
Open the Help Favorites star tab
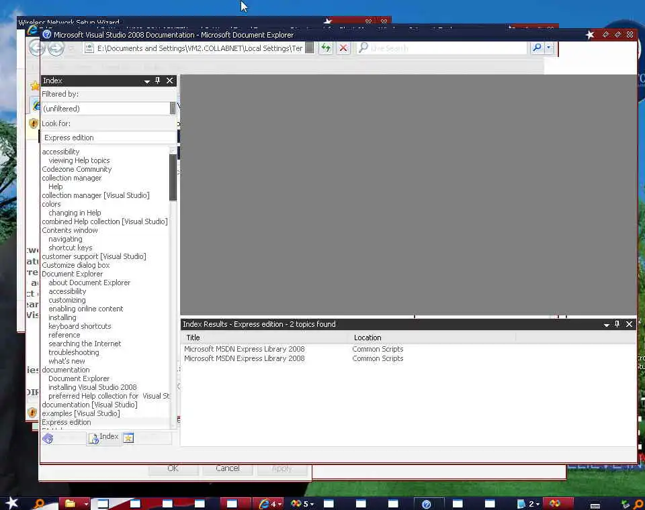point(128,438)
